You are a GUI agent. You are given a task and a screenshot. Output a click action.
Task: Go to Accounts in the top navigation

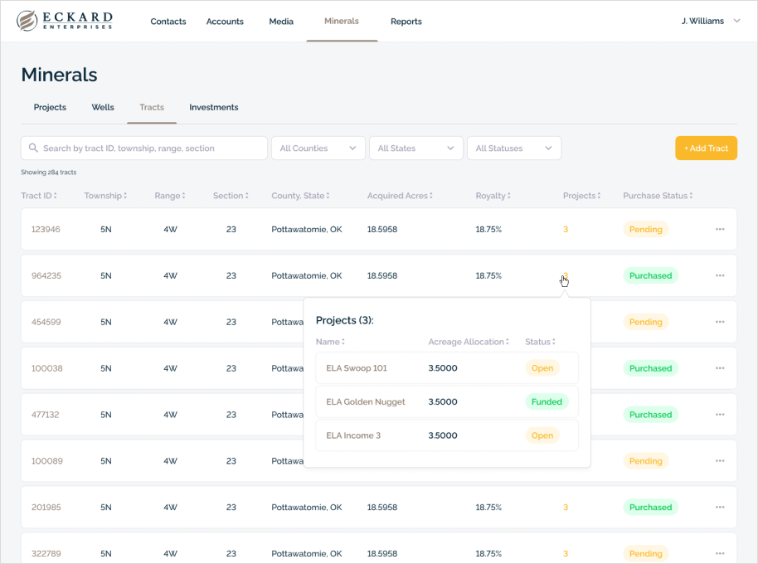coord(225,22)
